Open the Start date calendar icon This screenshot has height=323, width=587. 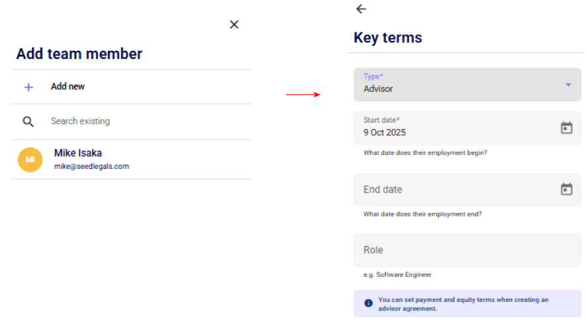pyautogui.click(x=566, y=128)
